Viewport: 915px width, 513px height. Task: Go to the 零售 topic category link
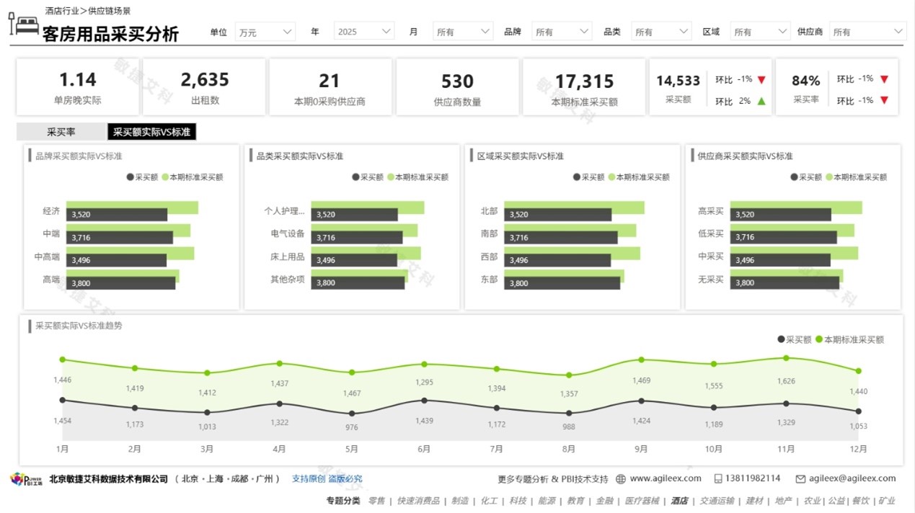click(376, 501)
